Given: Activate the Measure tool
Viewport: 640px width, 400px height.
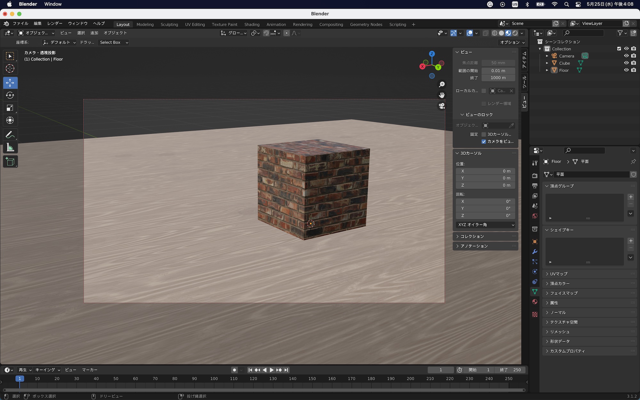Looking at the screenshot, I should click(x=10, y=148).
